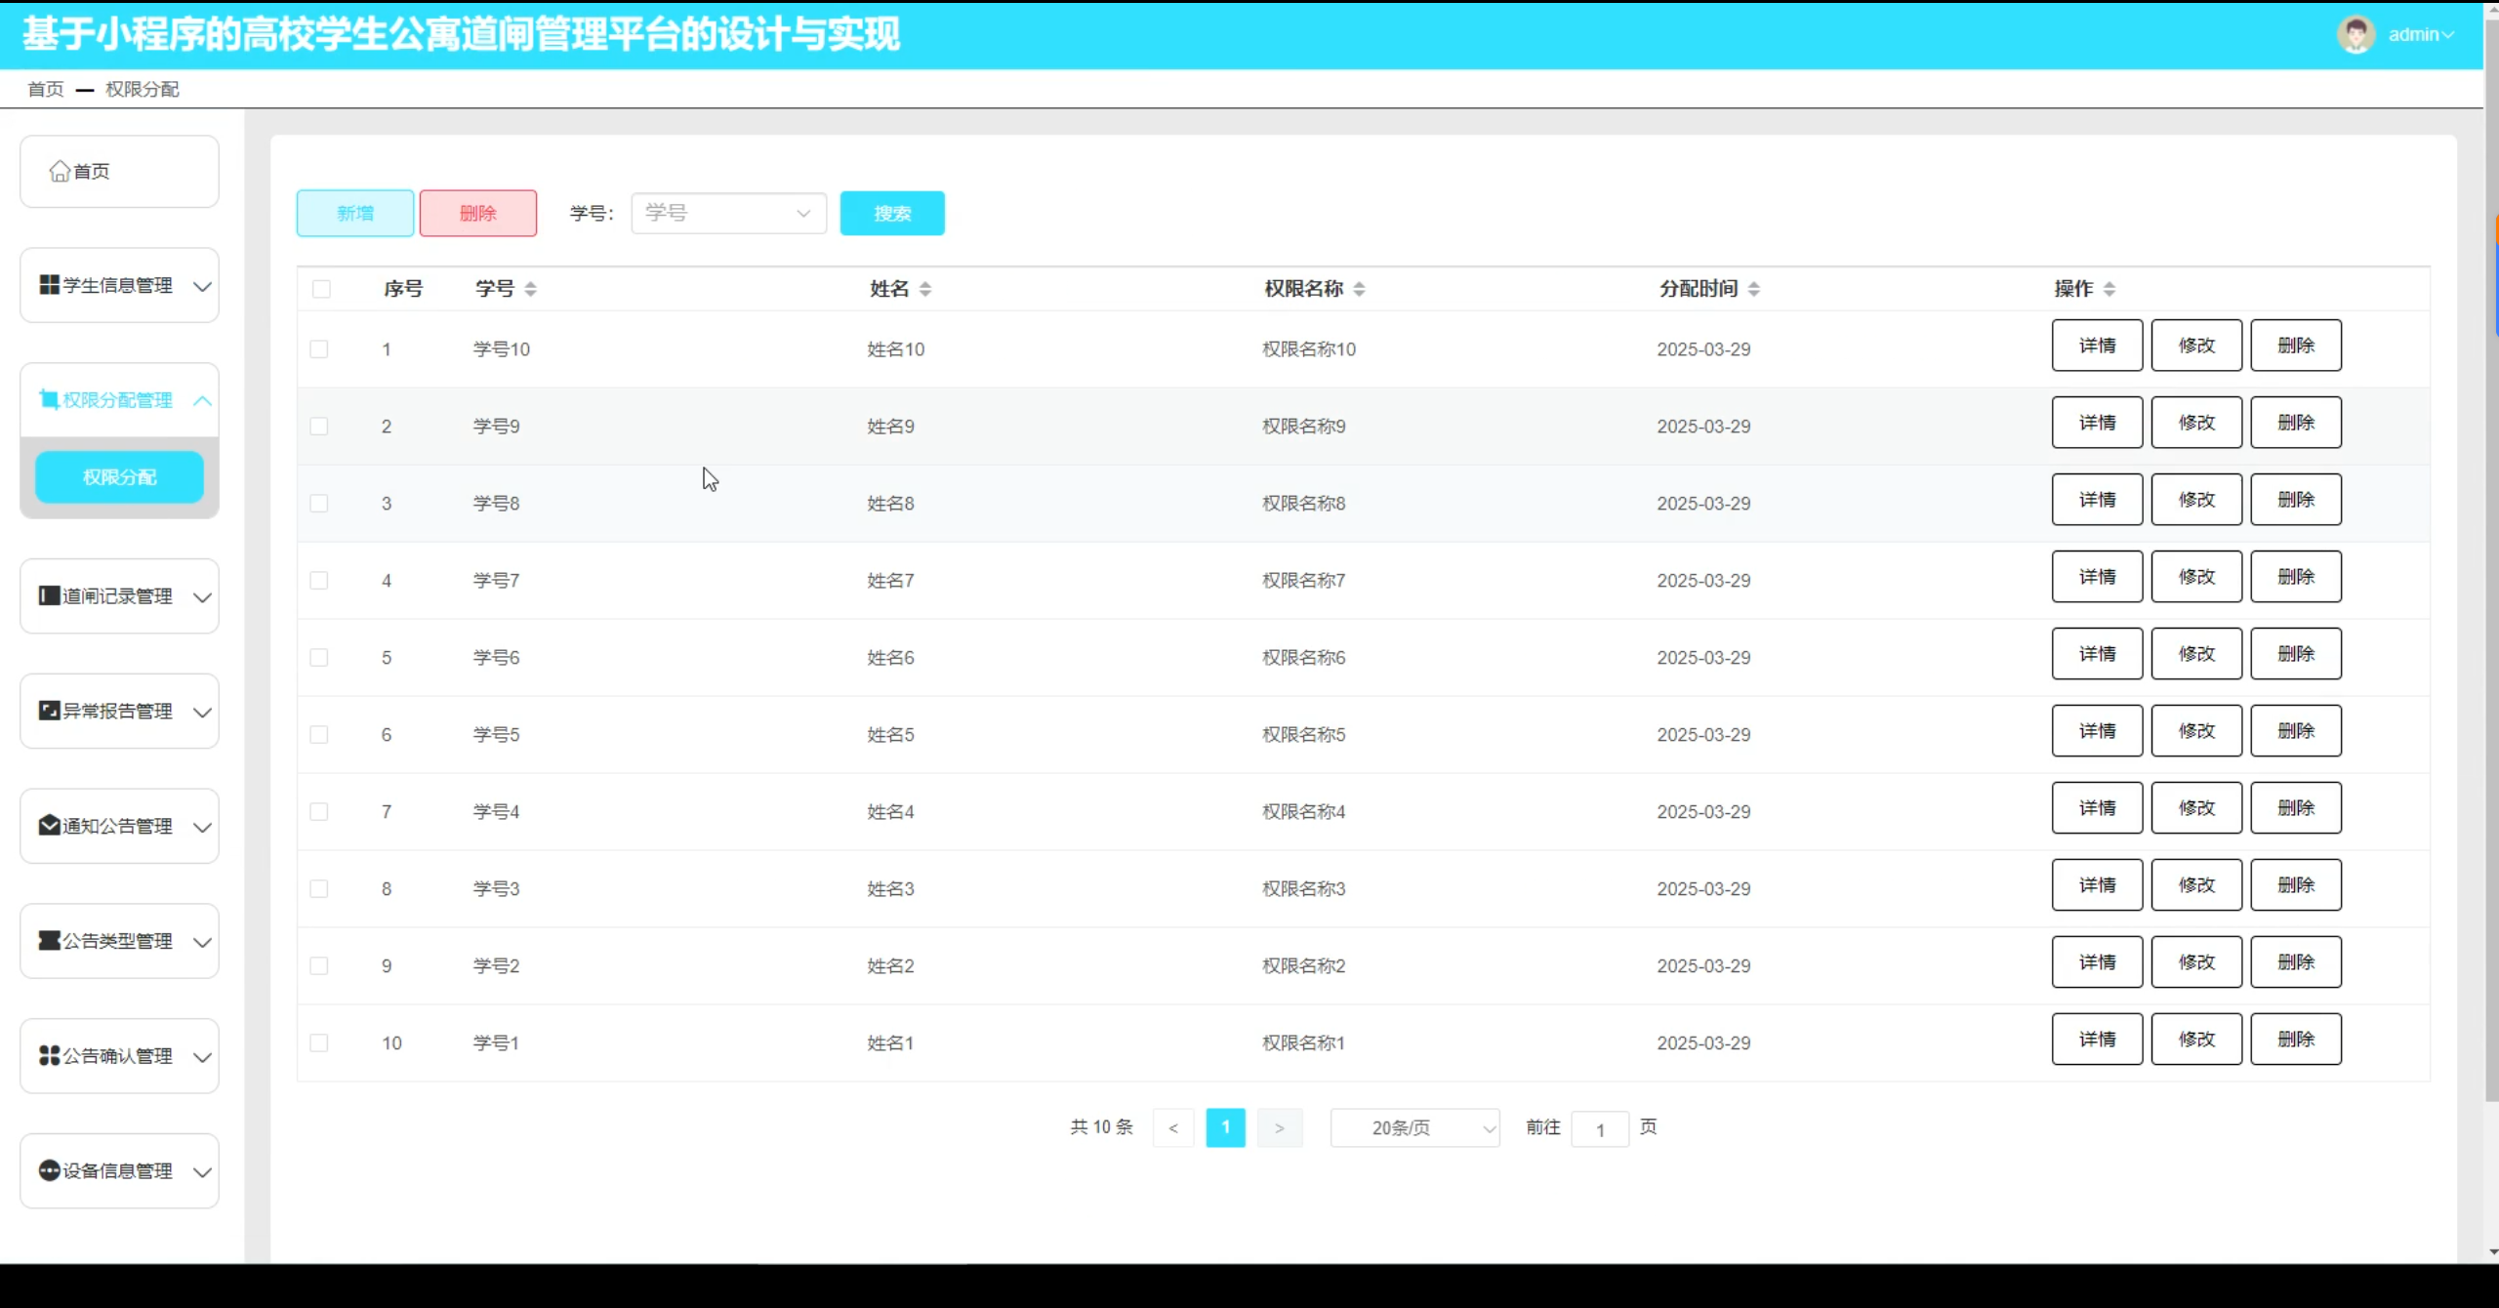
Task: Select the 权限分配 submenu item
Action: pos(119,477)
